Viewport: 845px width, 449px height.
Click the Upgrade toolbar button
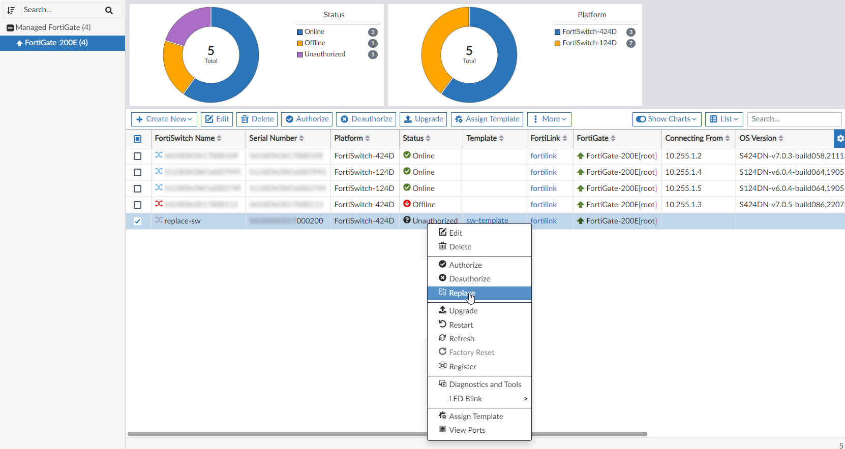click(424, 119)
